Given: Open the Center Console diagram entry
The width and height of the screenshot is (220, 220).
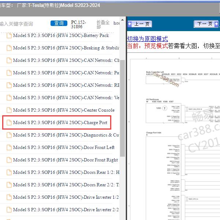Looking at the screenshot, I should pyautogui.click(x=64, y=110).
